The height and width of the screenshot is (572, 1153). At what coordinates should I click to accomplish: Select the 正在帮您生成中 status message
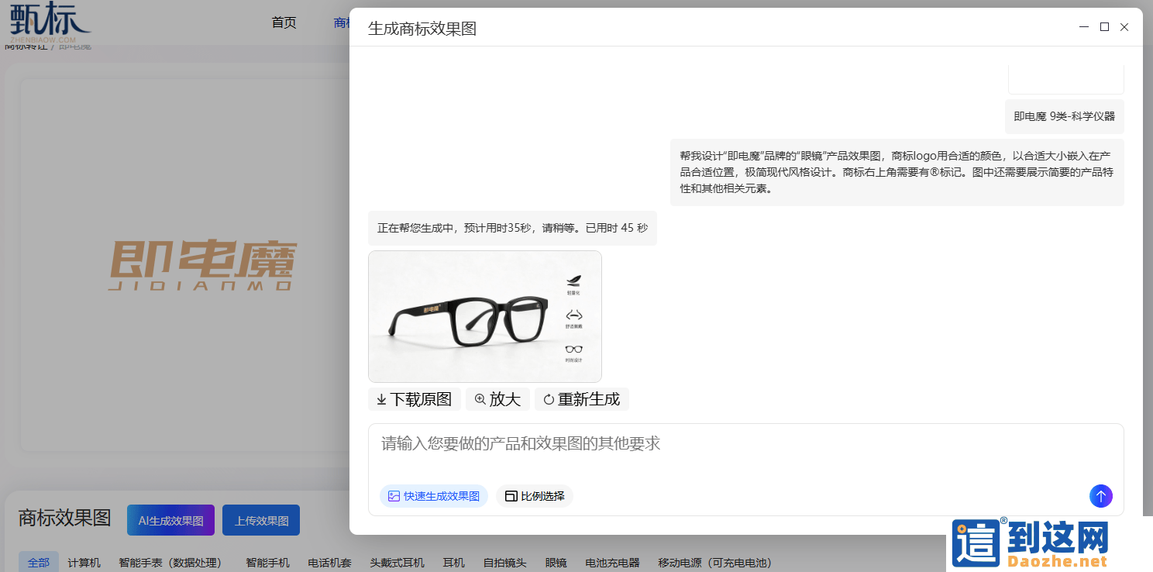coord(512,228)
